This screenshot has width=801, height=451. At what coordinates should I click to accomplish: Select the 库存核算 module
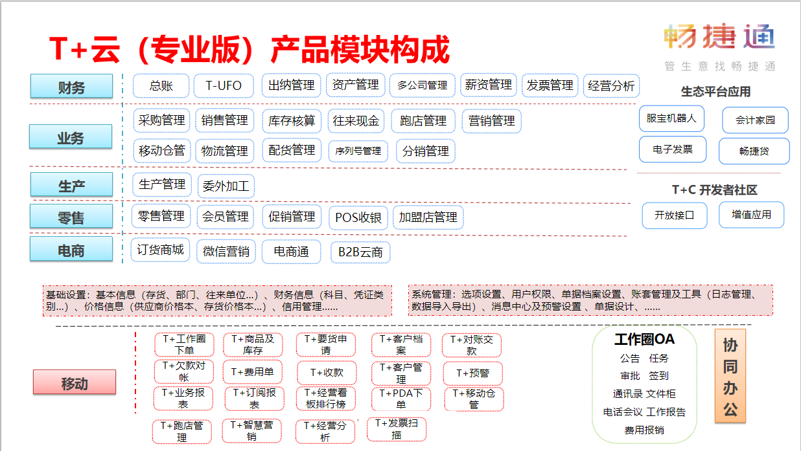(292, 120)
